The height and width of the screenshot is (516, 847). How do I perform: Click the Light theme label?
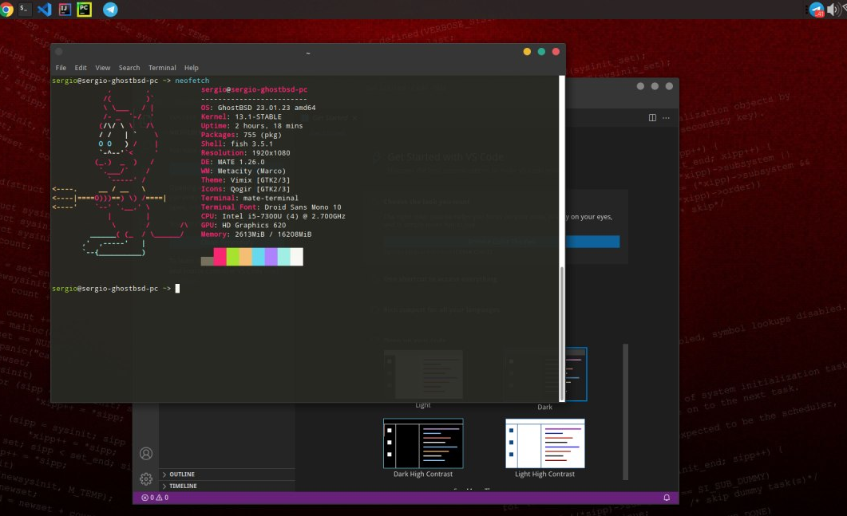coord(423,405)
